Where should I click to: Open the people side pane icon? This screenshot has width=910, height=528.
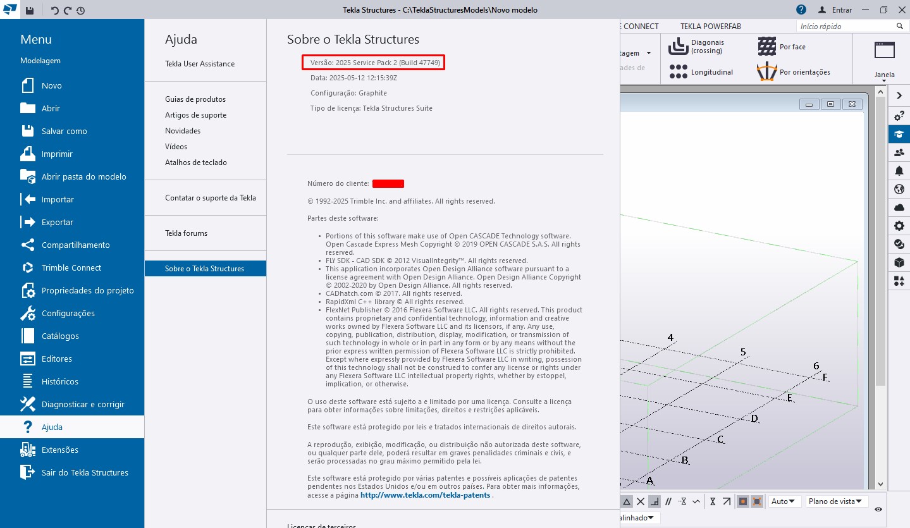click(x=899, y=152)
